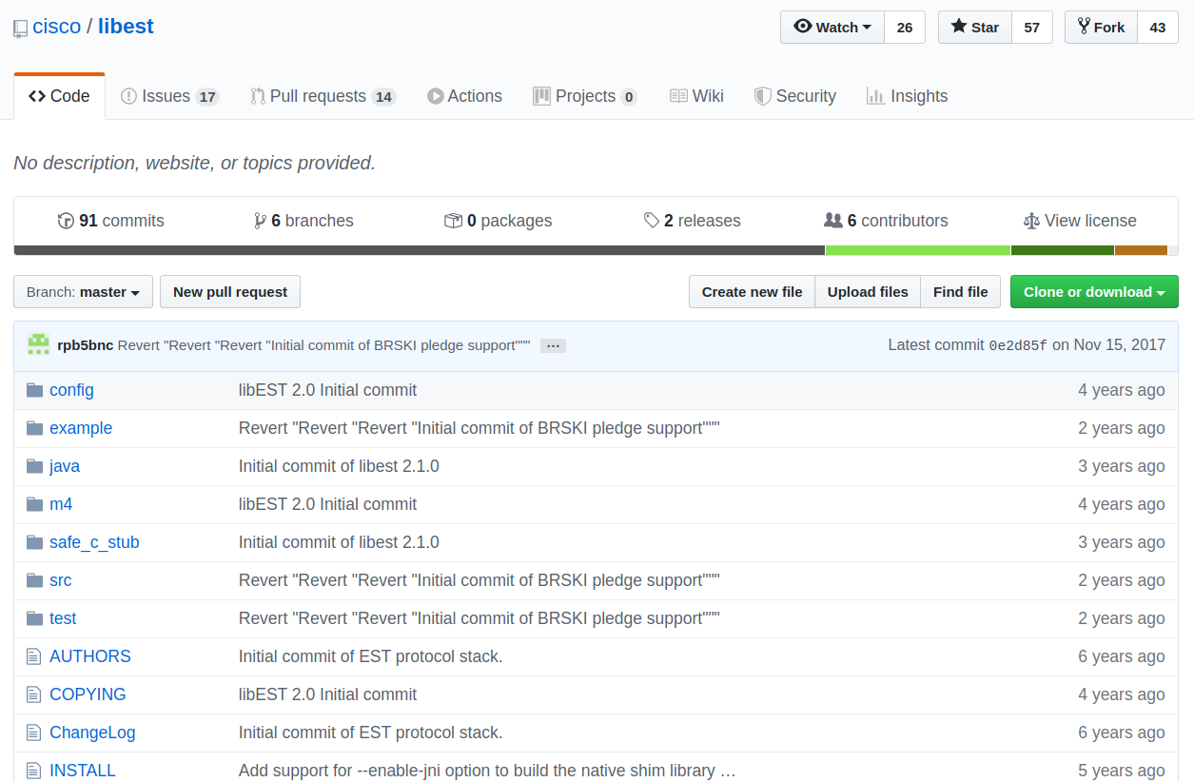Open the Projects tab
The height and width of the screenshot is (782, 1194).
point(585,96)
